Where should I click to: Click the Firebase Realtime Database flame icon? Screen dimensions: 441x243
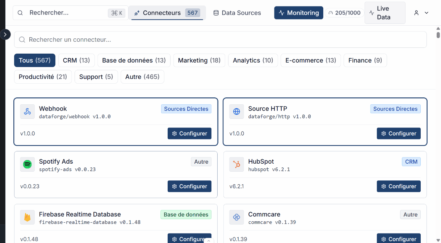tap(27, 217)
